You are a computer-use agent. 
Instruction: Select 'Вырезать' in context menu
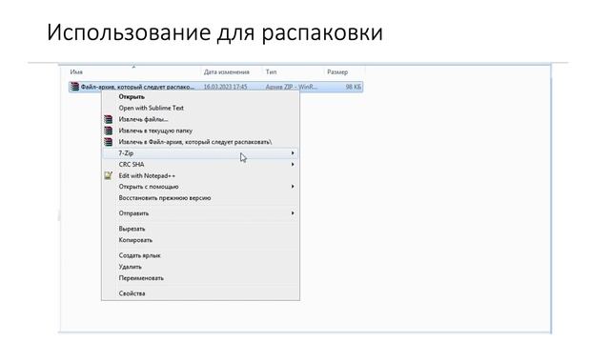(132, 229)
